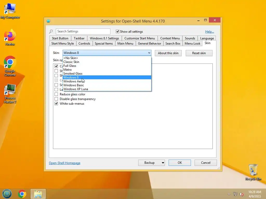Viewport: 266px width, 199px height.
Task: Open File Explorer taskbar button
Action: click(38, 194)
